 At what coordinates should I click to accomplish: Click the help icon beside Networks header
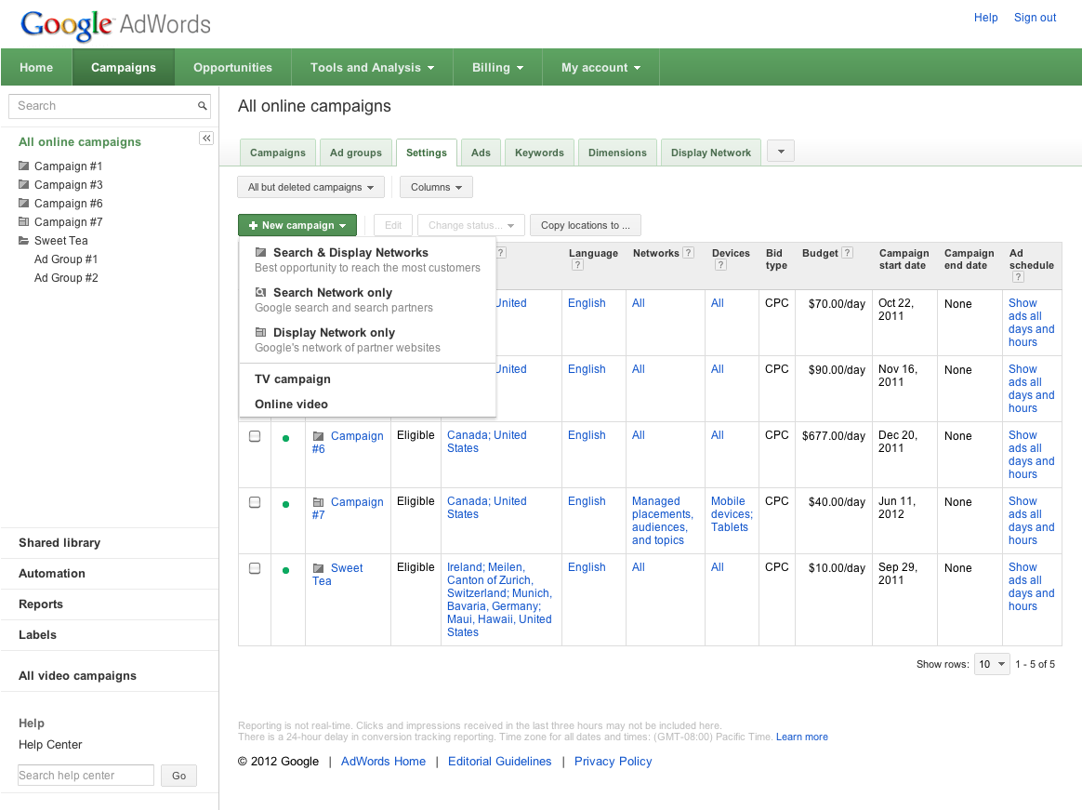pyautogui.click(x=688, y=253)
